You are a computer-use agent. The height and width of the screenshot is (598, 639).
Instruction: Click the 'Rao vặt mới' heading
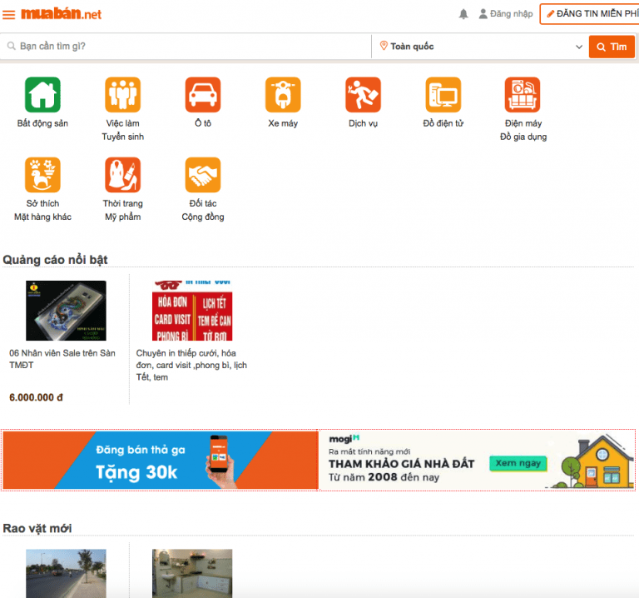click(37, 528)
